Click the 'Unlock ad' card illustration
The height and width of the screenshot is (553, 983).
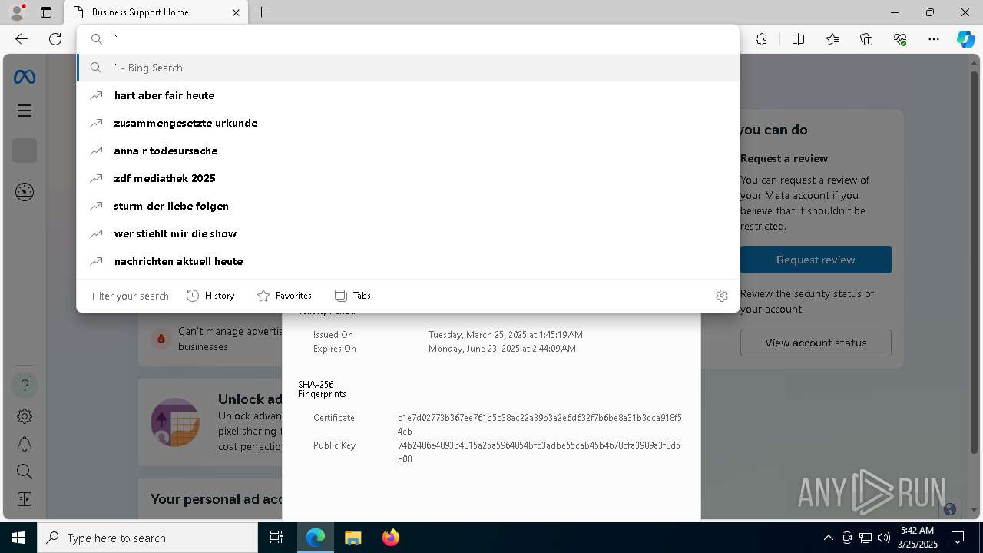pyautogui.click(x=175, y=422)
